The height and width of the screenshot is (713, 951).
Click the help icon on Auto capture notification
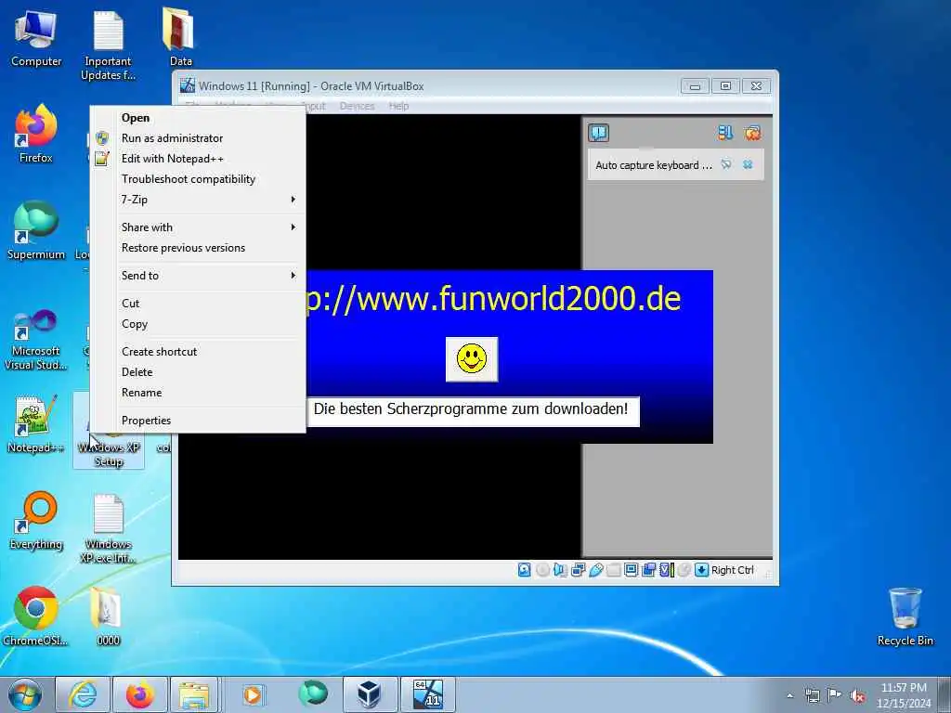[726, 164]
